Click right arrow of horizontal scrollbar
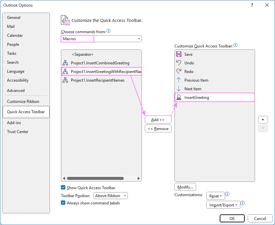Screen dimensions: 275x225 pyautogui.click(x=138, y=178)
